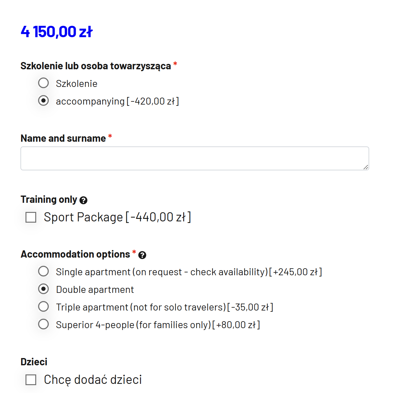Screen dimensions: 395x393
Task: Open the Accommodation options help icon
Action: [142, 255]
